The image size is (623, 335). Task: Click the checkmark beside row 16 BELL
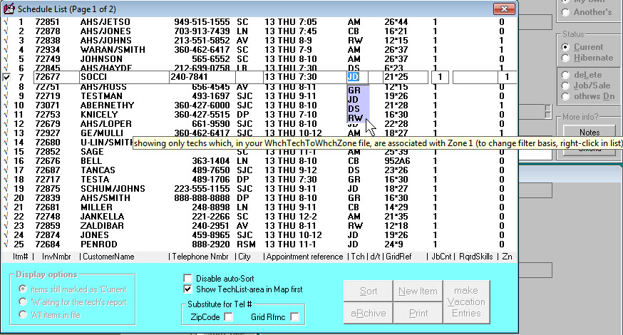(x=6, y=161)
